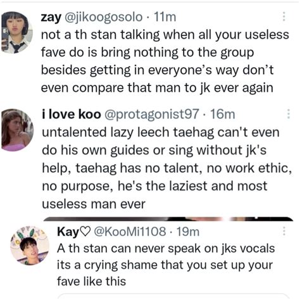Viewport: 300px width, 300px height.
Task: Click the 11m timestamp
Action: (165, 17)
